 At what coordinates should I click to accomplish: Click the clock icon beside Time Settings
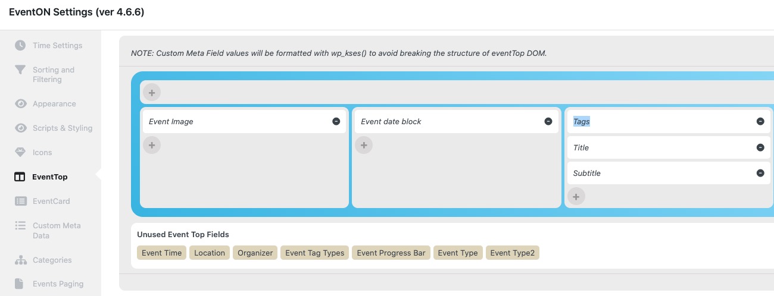coord(20,45)
